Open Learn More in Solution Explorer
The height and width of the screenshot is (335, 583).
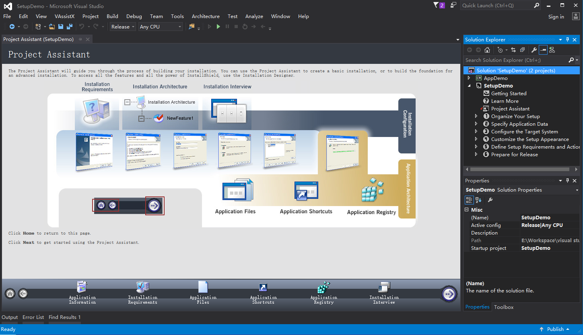click(505, 101)
